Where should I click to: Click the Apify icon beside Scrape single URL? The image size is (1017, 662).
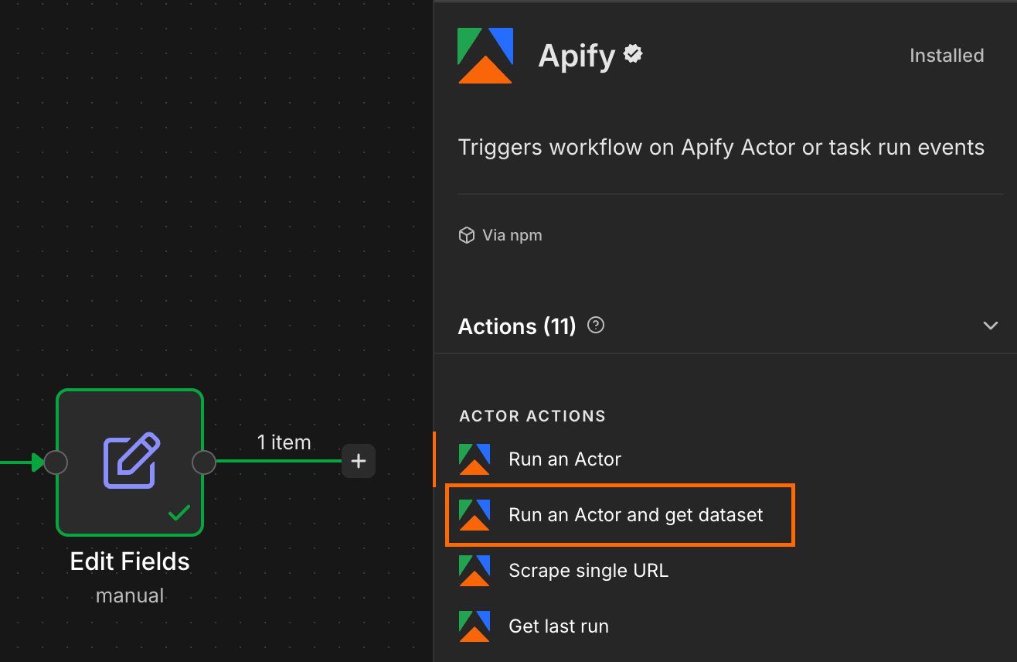[474, 571]
